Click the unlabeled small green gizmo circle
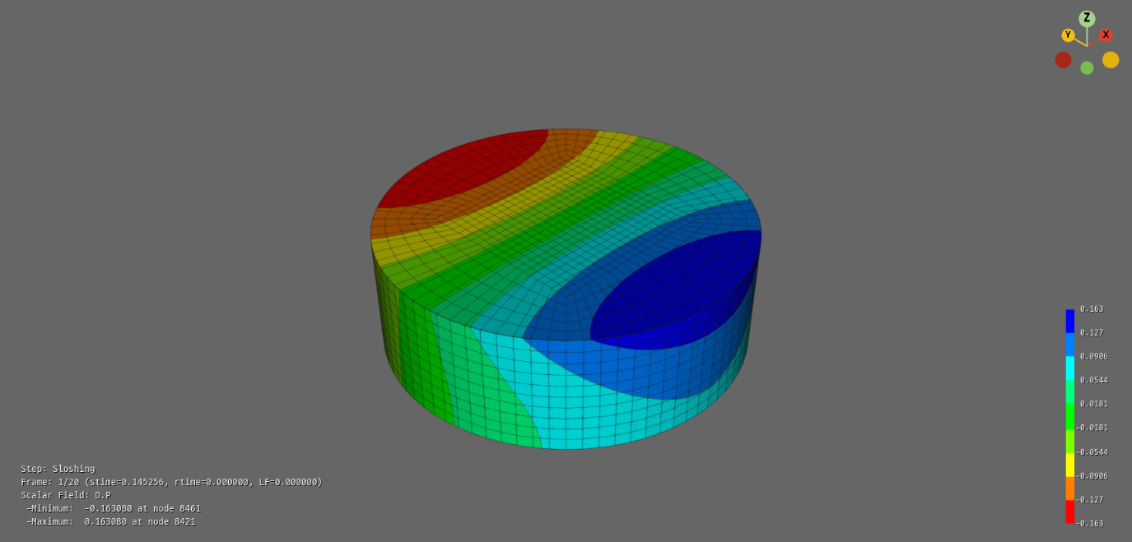 pos(1087,68)
